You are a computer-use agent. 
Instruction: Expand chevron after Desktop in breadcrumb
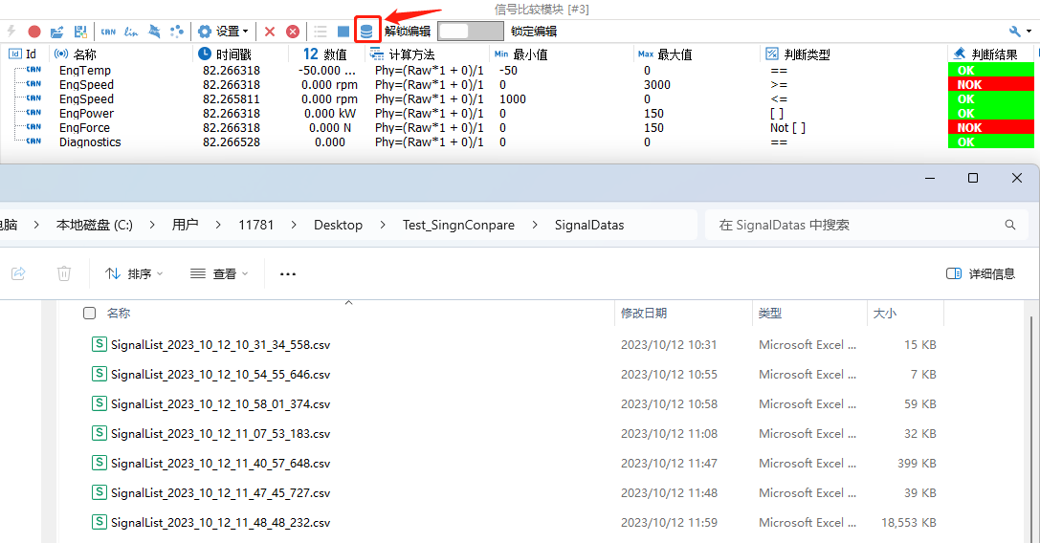tap(383, 225)
